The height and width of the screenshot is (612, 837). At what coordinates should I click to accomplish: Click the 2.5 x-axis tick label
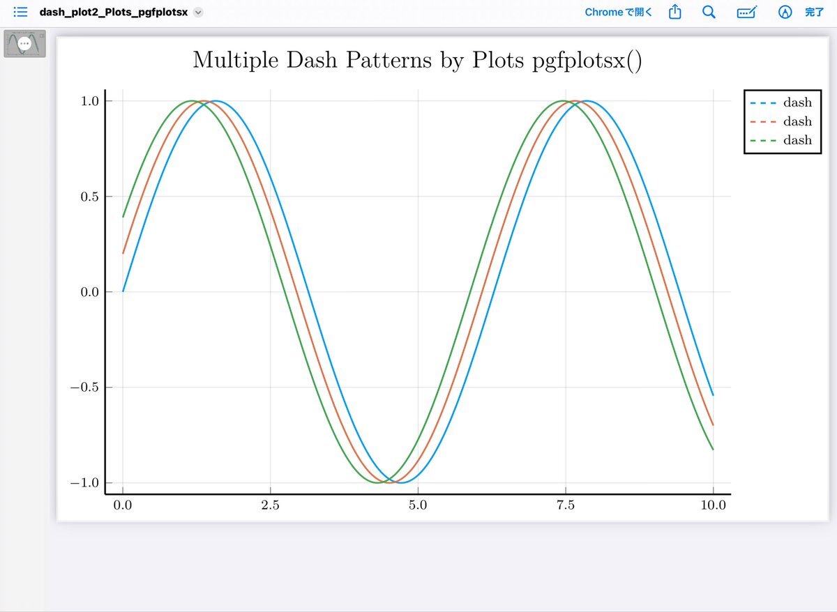click(x=270, y=505)
